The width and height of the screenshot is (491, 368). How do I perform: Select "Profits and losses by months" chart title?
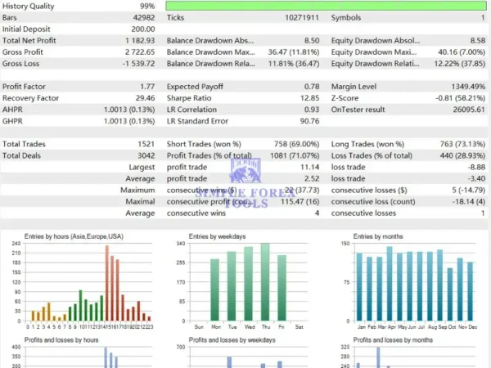coord(393,340)
